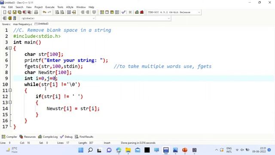This screenshot has width=275, height=155.
Task: Create a new source file via toolbar
Action: tap(5, 12)
